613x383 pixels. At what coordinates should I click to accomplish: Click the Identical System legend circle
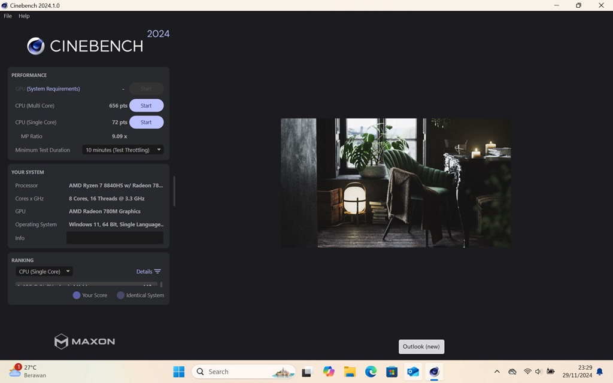(121, 295)
